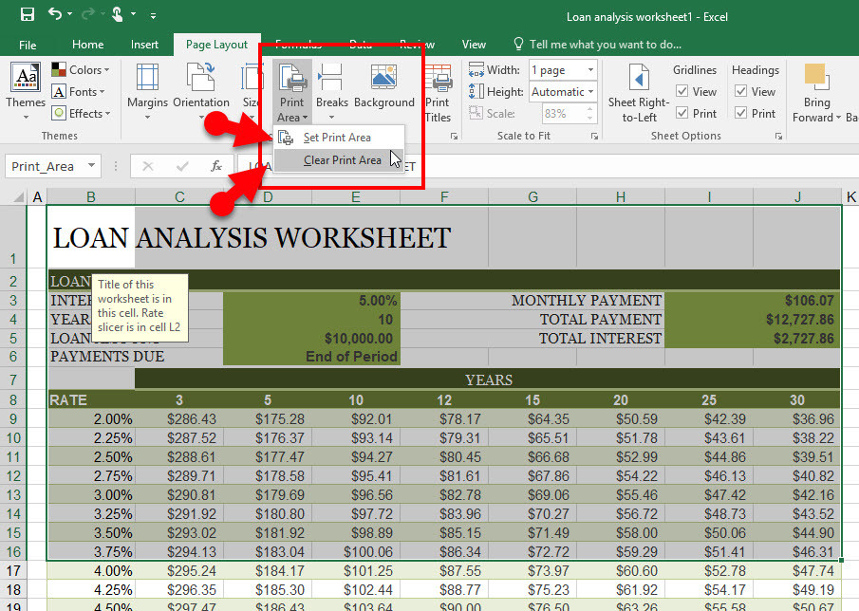Click cell showing $100.06
This screenshot has width=859, height=611.
356,552
